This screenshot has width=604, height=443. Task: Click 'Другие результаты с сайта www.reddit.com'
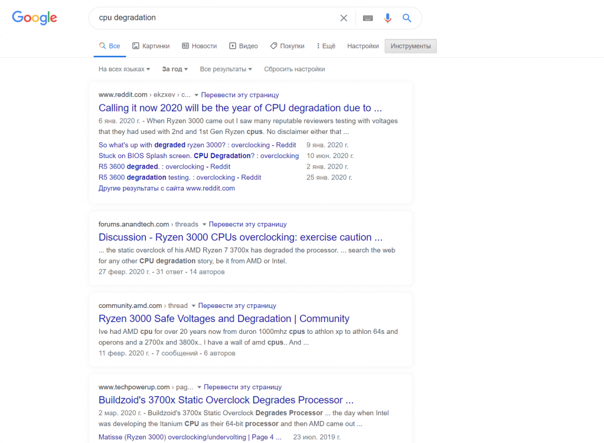166,188
